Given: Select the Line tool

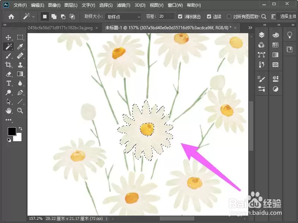Looking at the screenshot, I should click(x=20, y=101).
